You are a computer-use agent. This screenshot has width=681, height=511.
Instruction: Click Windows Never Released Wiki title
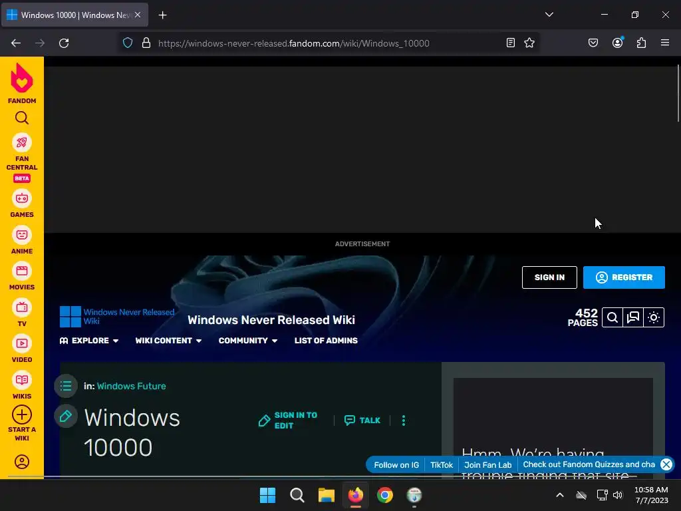[x=271, y=320]
